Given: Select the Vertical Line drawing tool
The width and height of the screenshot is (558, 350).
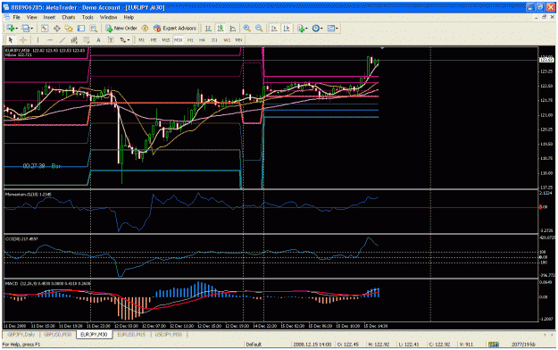Looking at the screenshot, I should point(37,40).
